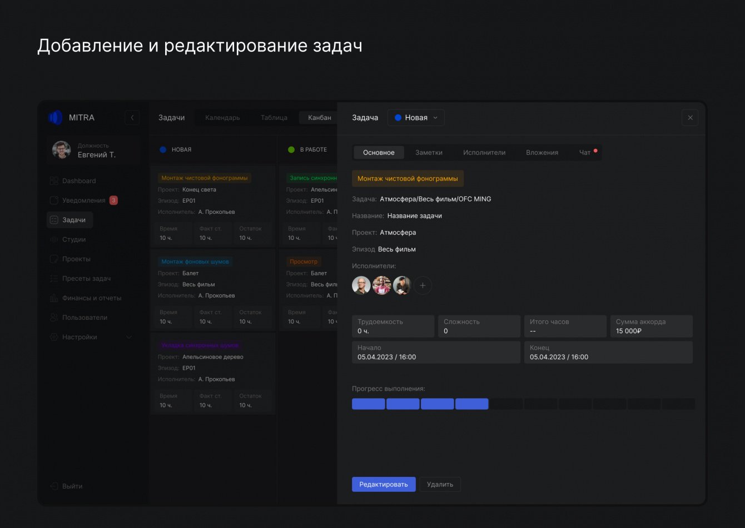Click the Монтаж чистовой фонограммы tag in task panel
This screenshot has height=528, width=745.
[408, 179]
